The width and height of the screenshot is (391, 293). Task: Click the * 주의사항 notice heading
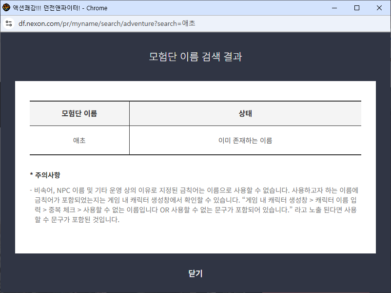pyautogui.click(x=45, y=175)
